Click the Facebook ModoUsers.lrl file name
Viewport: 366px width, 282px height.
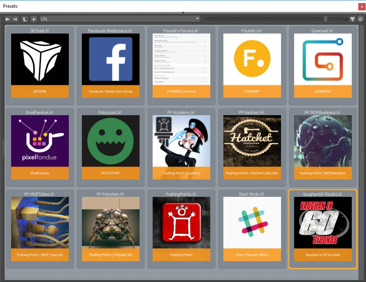[110, 31]
